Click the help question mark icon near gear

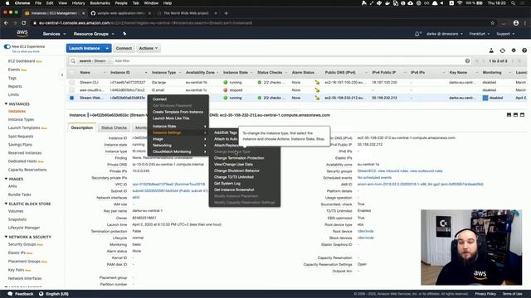tap(524, 50)
